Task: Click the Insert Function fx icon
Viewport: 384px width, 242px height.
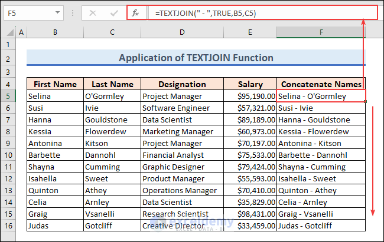Action: click(x=134, y=12)
